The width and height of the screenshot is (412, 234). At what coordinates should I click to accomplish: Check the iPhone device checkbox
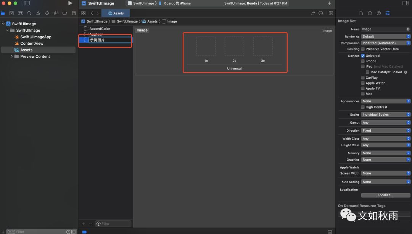tap(363, 61)
